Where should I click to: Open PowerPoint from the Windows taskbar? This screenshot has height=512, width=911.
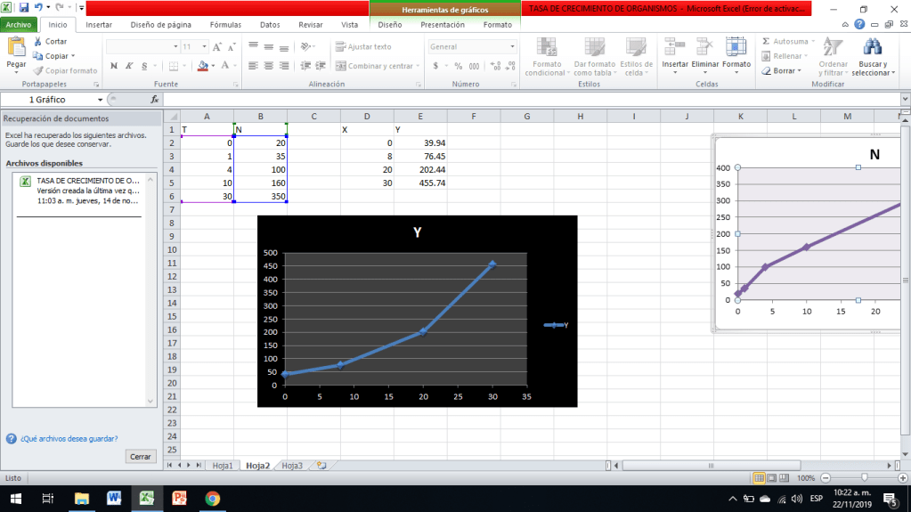pos(178,499)
